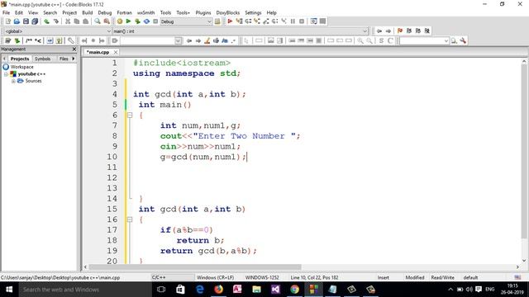Expand the Sources folder in the tree
The height and width of the screenshot is (297, 529).
(13, 81)
